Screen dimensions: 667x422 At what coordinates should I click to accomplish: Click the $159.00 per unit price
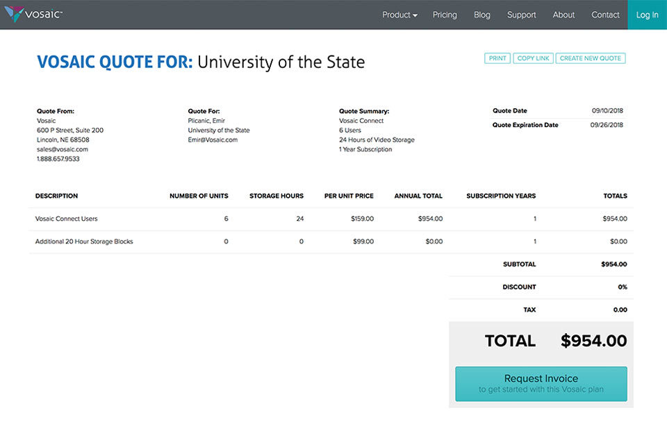(x=363, y=219)
